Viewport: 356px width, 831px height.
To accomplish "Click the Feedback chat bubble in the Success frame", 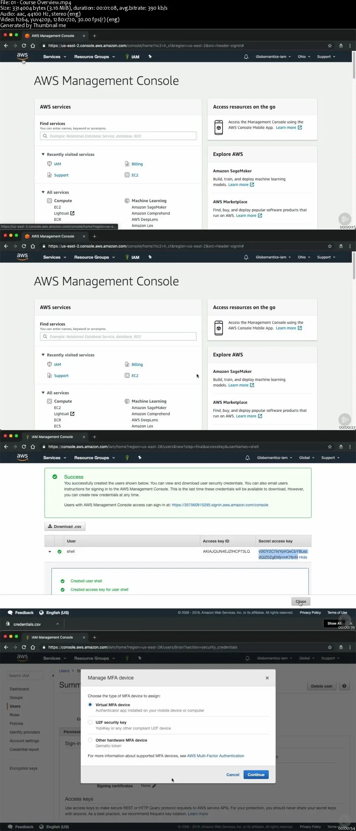I will click(x=10, y=612).
